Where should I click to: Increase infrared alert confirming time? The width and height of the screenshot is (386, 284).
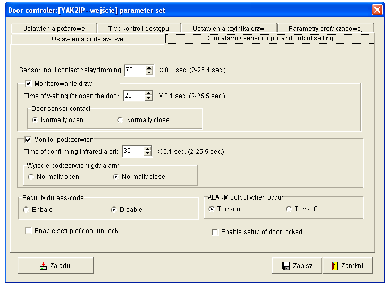tap(147, 149)
